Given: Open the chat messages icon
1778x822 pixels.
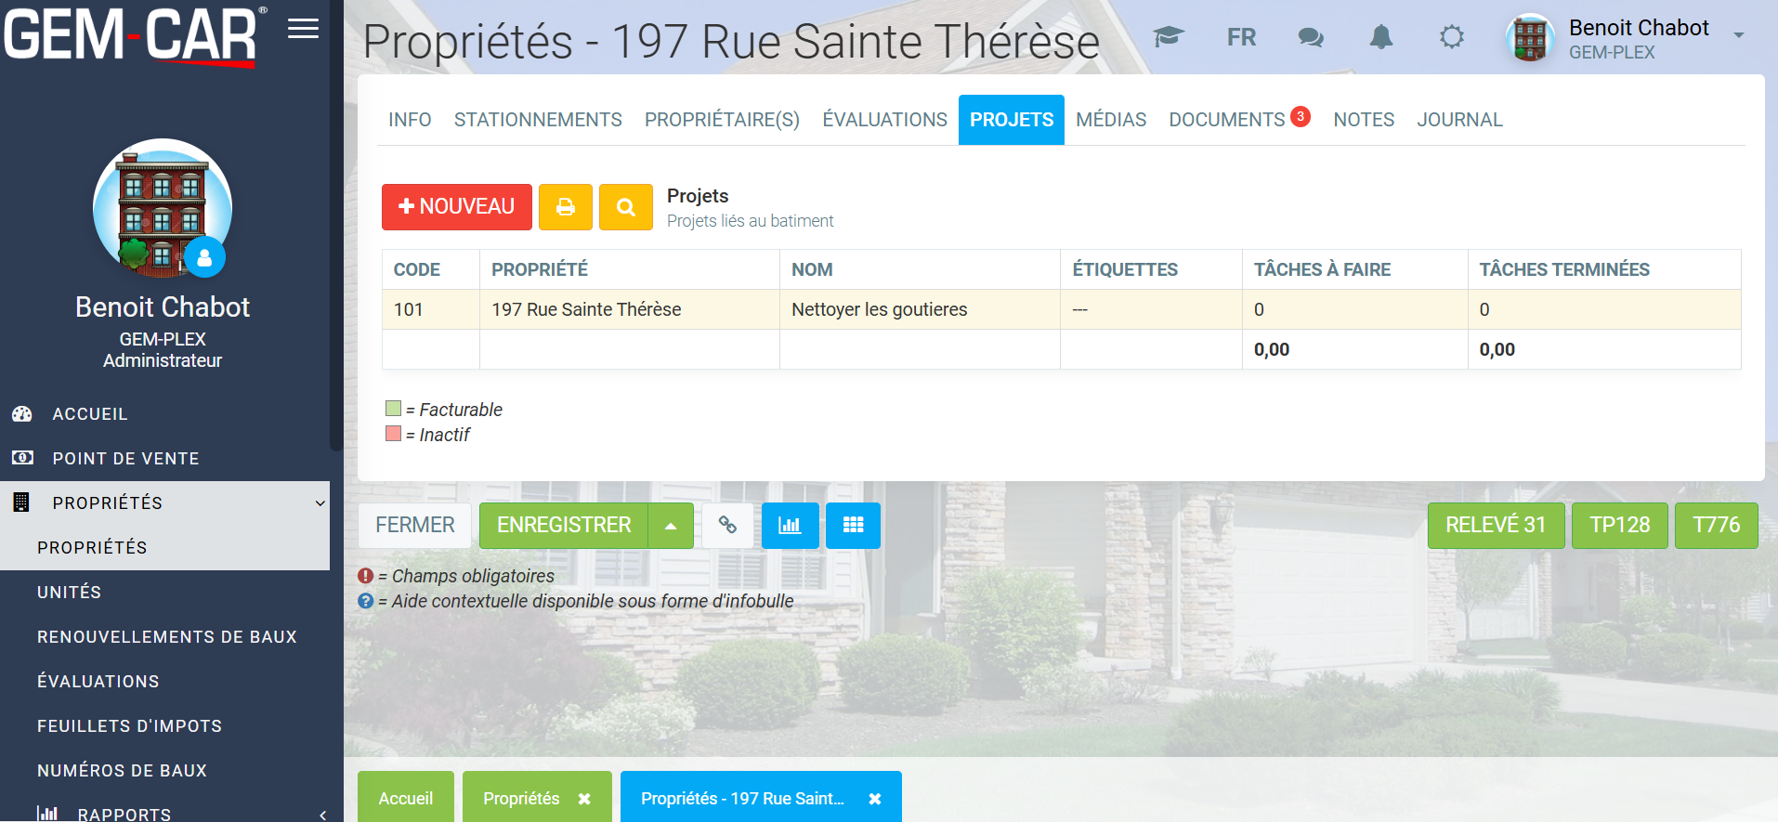Looking at the screenshot, I should 1311,37.
